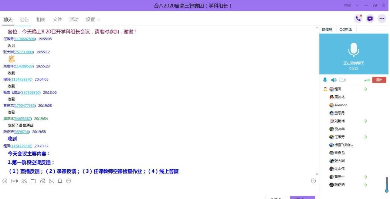The height and width of the screenshot is (199, 390).
Task: Click the phone call icon in the header
Action: point(358,19)
